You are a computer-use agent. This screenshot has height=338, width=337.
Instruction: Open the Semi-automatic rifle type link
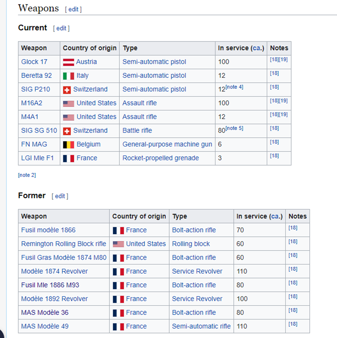tap(201, 326)
